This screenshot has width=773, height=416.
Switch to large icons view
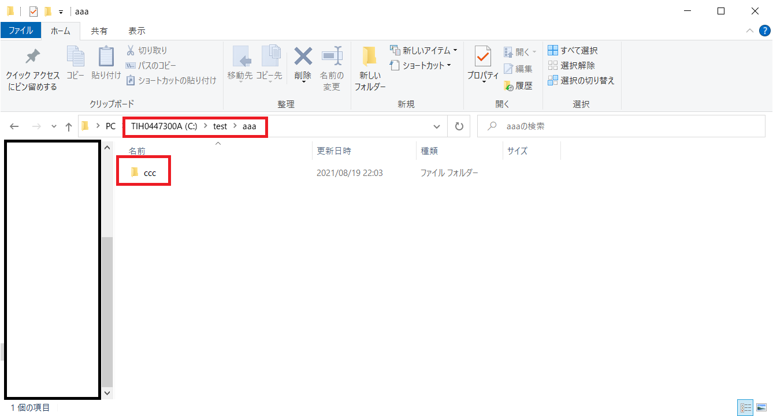tap(761, 408)
